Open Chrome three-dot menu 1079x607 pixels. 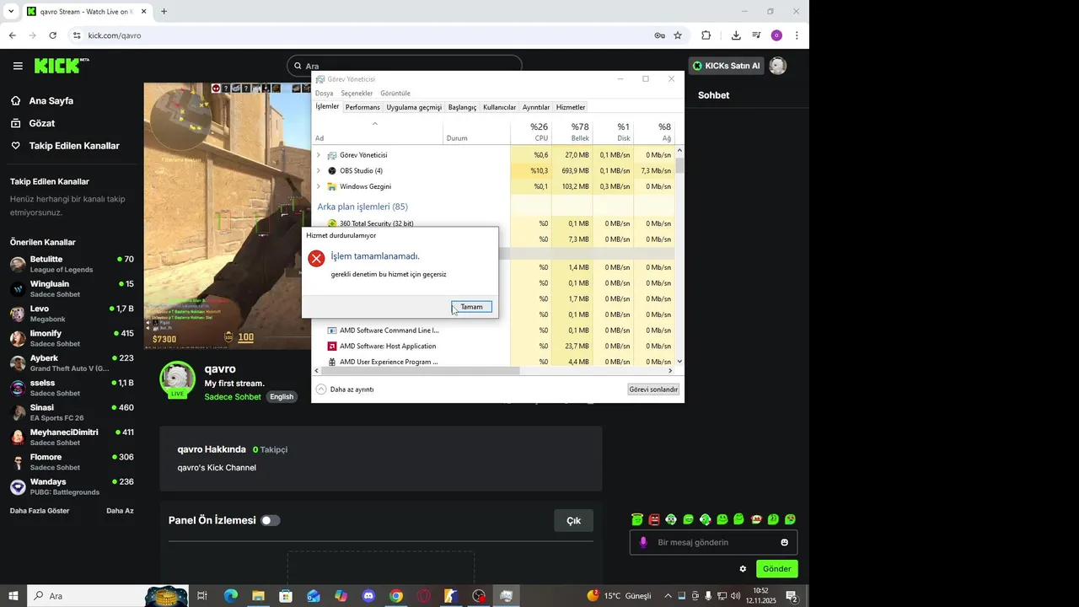click(797, 35)
